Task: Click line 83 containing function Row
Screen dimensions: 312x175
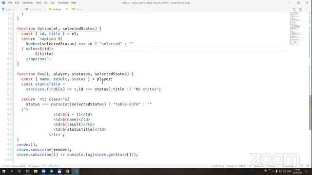Action: coord(75,74)
